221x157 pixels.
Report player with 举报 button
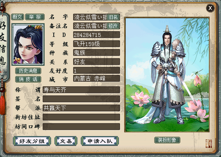click(35, 17)
